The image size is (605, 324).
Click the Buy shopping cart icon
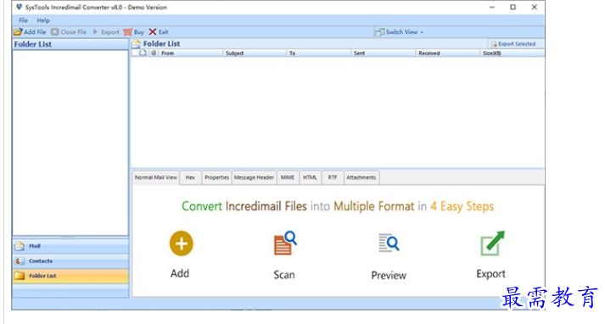[128, 32]
